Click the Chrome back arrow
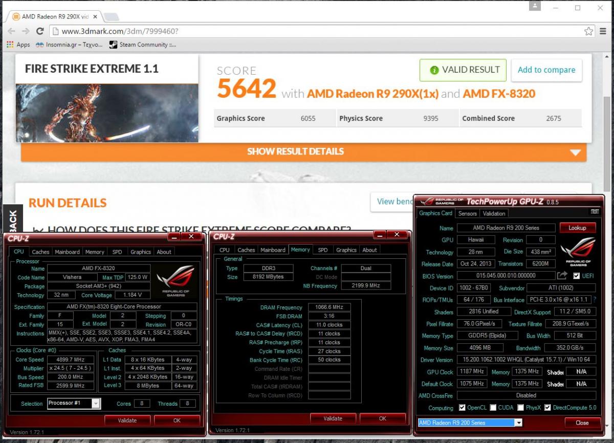This screenshot has height=443, width=614. pos(12,31)
